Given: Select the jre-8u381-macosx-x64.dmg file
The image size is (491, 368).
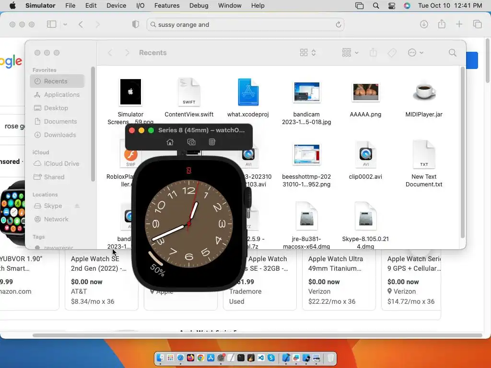Looking at the screenshot, I should coord(306,226).
